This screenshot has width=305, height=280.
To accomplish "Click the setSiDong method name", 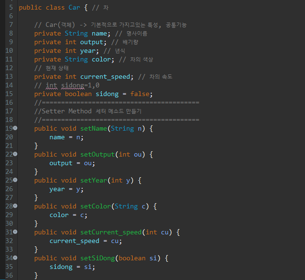I will pos(98,258).
